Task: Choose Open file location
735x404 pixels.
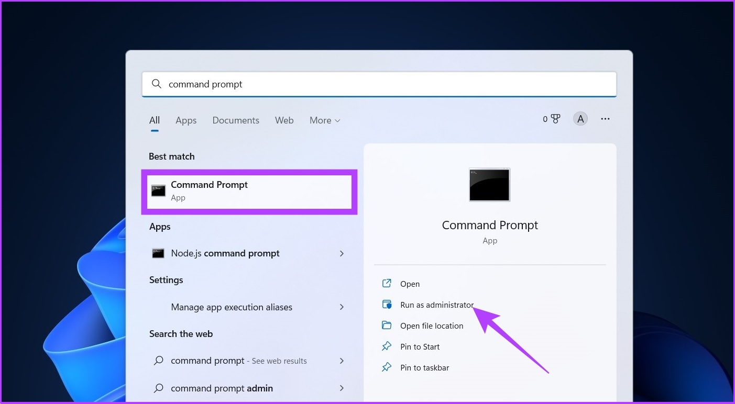Action: point(432,326)
